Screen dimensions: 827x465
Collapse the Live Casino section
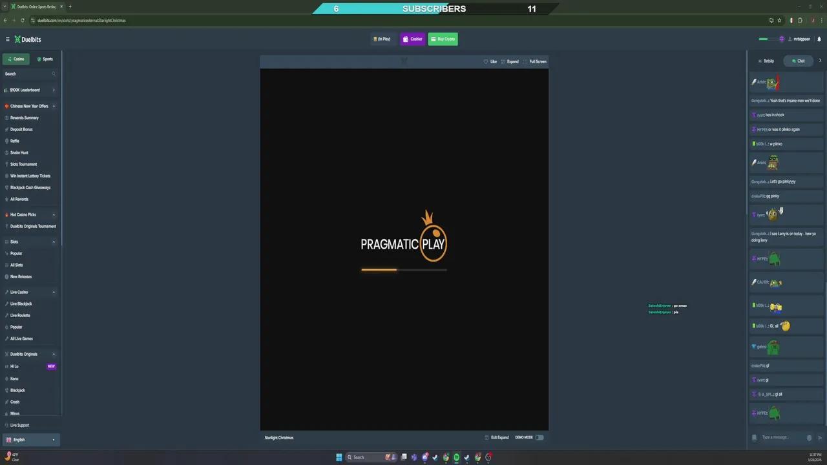[54, 293]
